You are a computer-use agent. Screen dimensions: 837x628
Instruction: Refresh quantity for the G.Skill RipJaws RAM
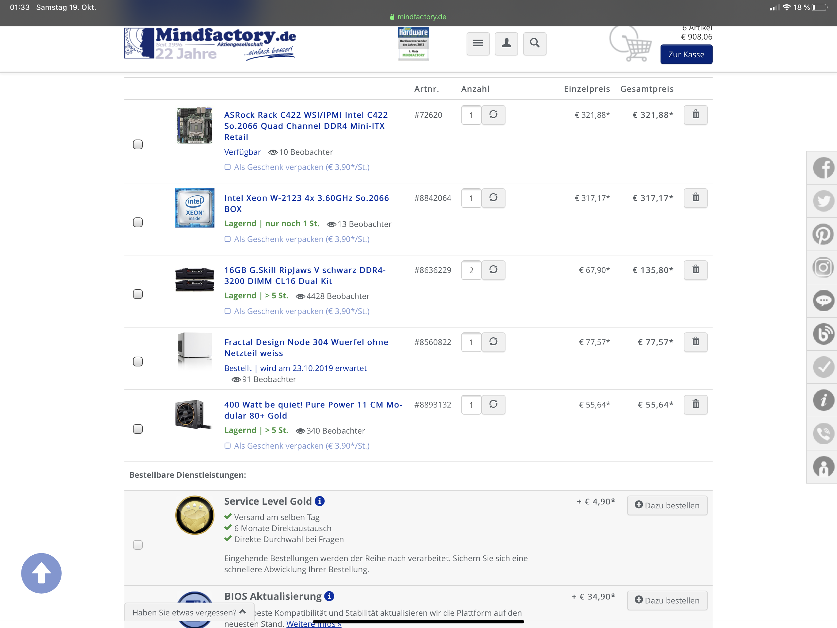[493, 270]
